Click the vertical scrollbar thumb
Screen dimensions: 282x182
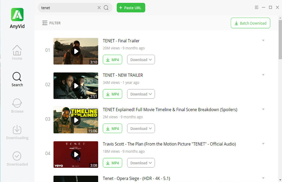[280, 39]
